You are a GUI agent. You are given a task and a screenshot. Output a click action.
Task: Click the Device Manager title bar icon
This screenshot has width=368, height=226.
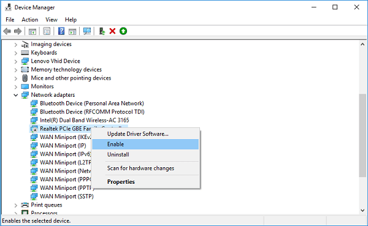(8, 7)
